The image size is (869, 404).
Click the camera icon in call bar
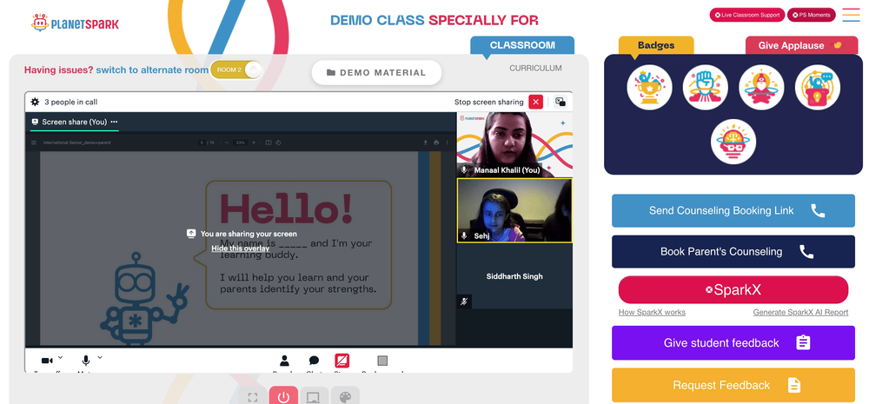coord(47,361)
